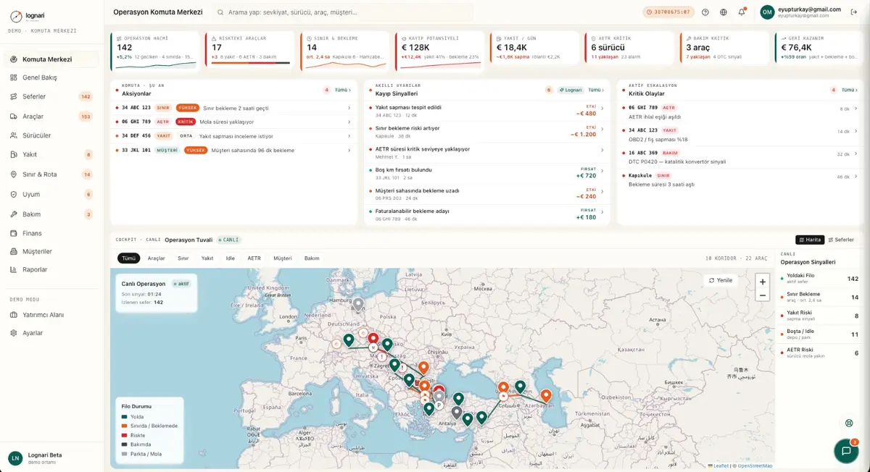Filter map by Müşteri
The image size is (870, 472).
click(283, 258)
